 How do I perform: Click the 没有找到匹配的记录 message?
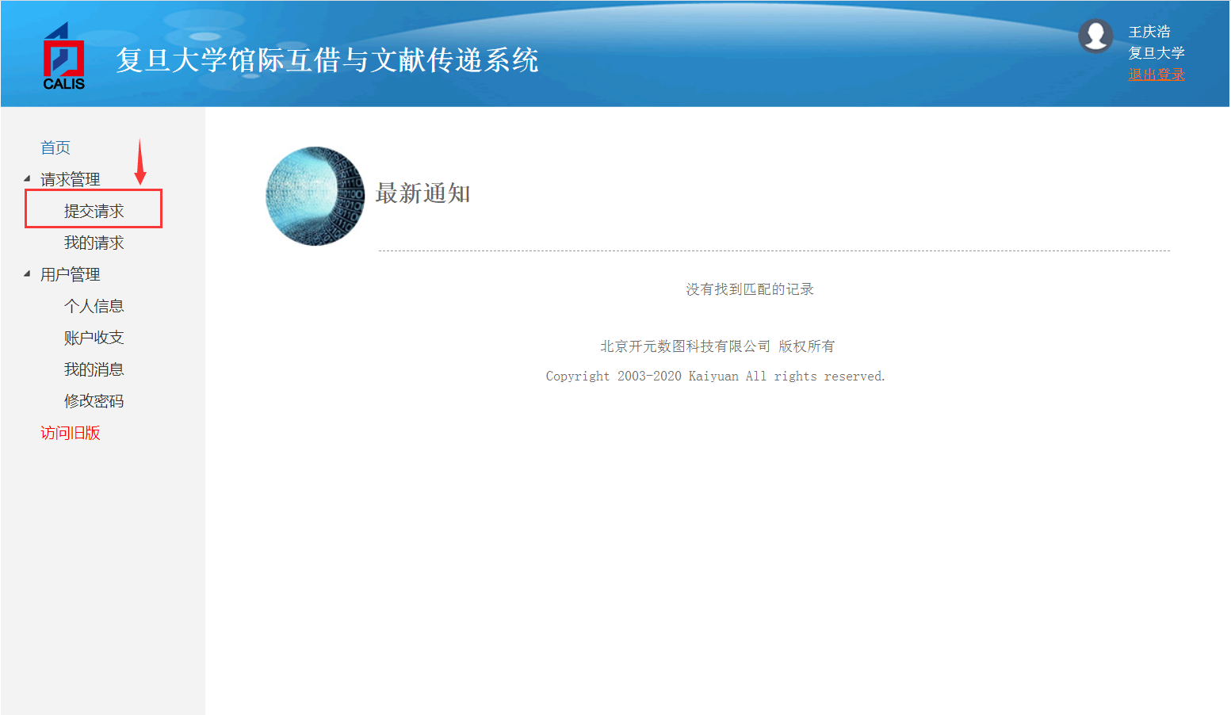[x=749, y=289]
